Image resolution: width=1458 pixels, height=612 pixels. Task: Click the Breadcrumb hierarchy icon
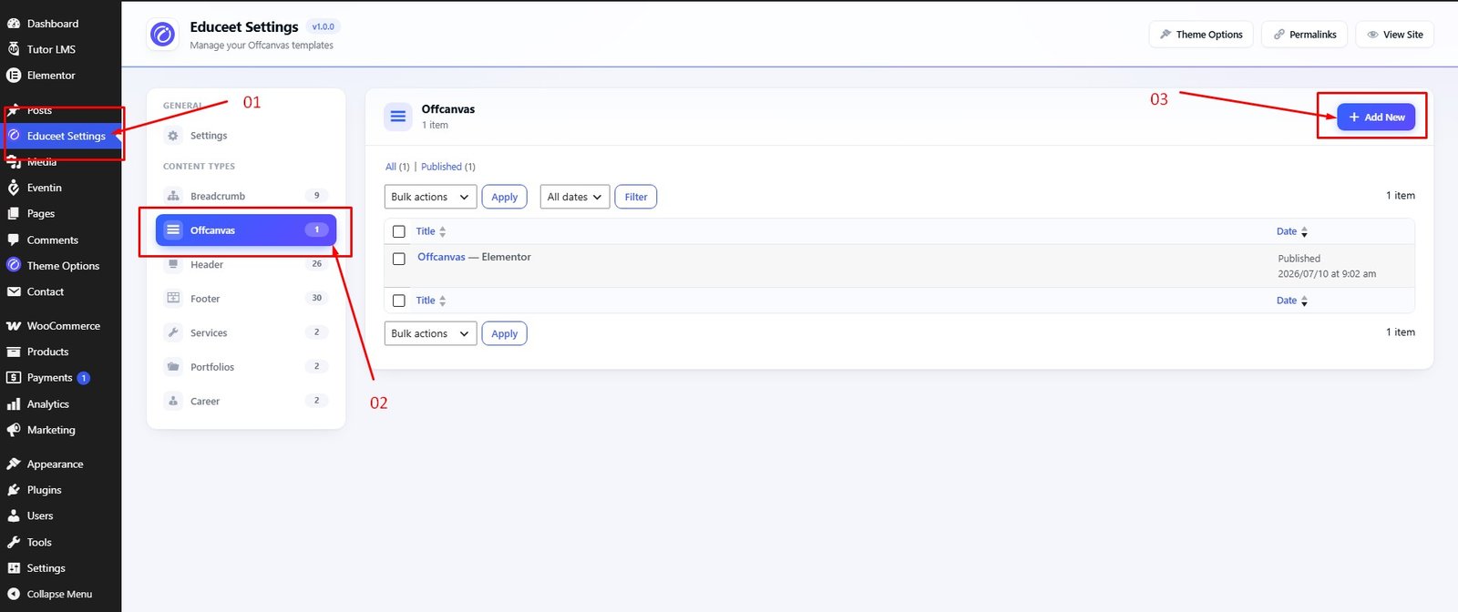pos(173,196)
